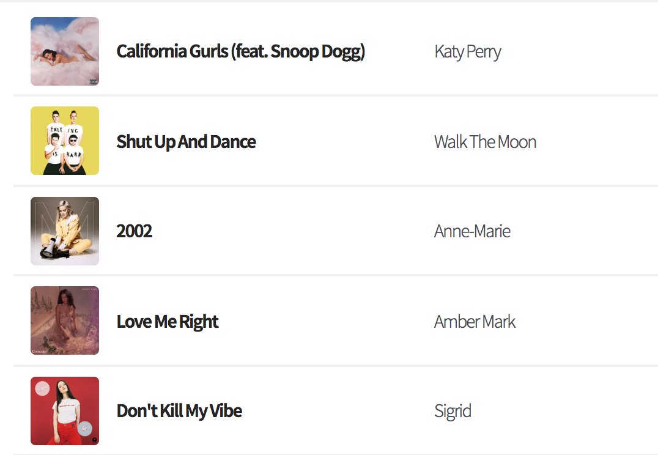Click the Love Me Right cover art

[65, 320]
